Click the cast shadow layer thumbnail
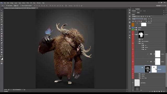Viewport: 167px width, 94px height. [x=137, y=83]
